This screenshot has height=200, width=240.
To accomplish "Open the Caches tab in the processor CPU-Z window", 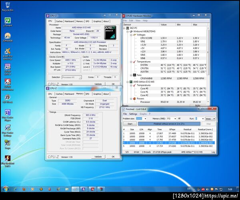I will (59, 21).
